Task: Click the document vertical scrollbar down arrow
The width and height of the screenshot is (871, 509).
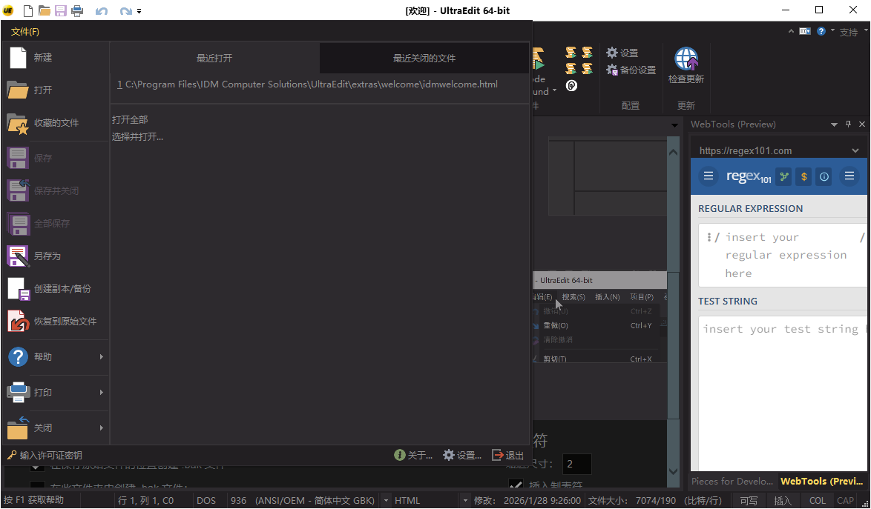Action: coord(673,471)
